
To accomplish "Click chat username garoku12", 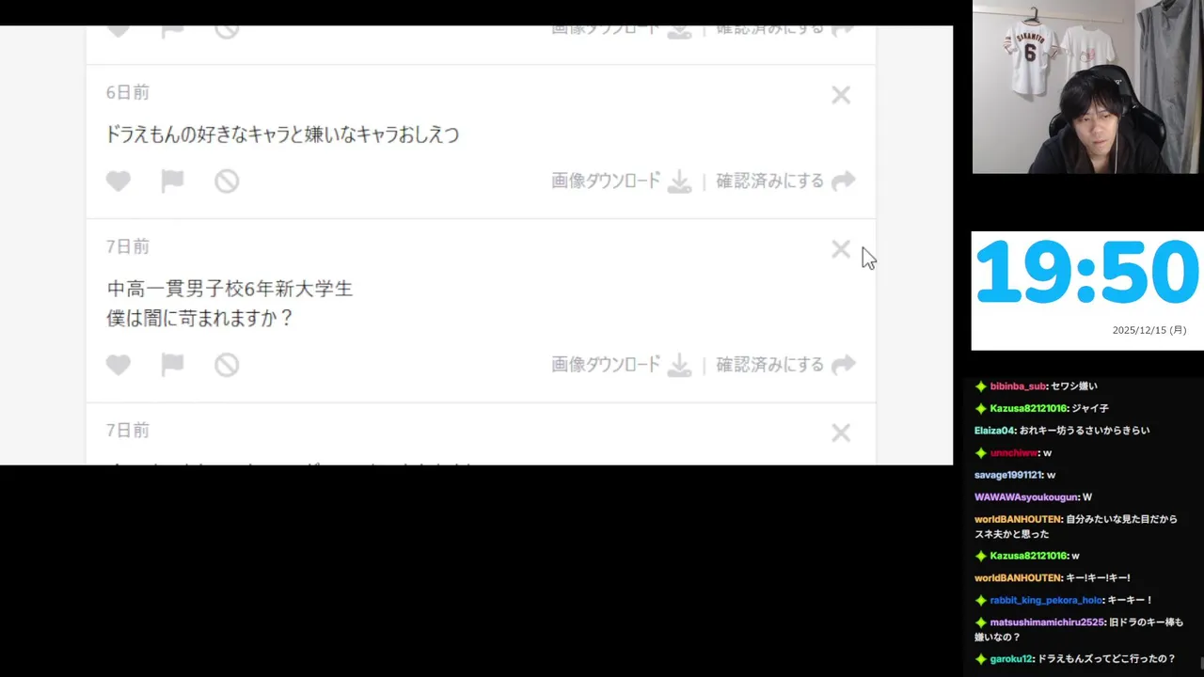I will pyautogui.click(x=1011, y=659).
